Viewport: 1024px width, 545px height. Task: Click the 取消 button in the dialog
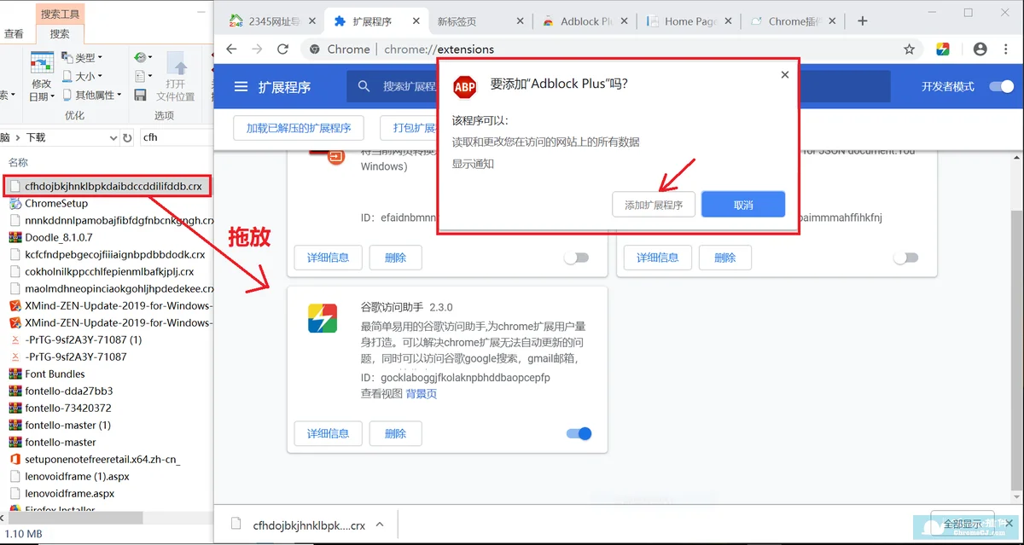(743, 205)
